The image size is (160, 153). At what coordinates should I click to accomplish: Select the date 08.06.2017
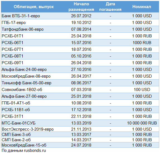click(81, 83)
